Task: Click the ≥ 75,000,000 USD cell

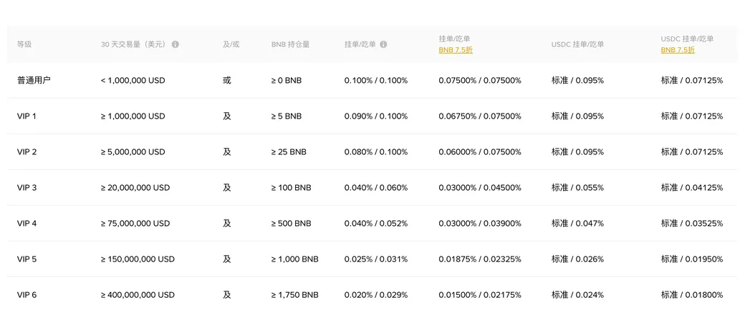Action: [x=135, y=223]
